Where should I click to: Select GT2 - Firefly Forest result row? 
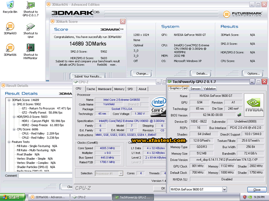(42, 113)
